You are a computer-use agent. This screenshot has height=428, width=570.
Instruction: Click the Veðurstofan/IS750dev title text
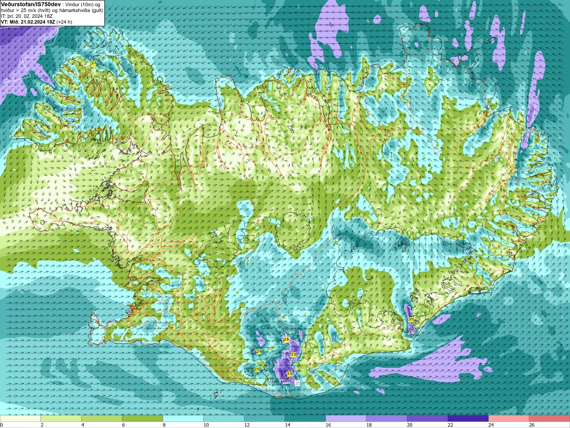pyautogui.click(x=31, y=4)
